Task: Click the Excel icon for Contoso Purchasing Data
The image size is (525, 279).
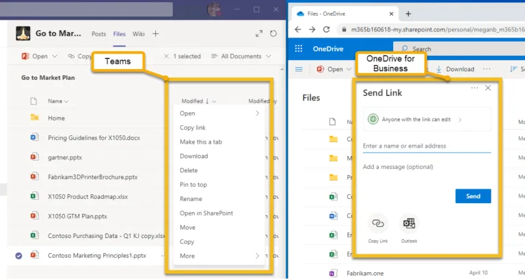Action: coord(34,235)
